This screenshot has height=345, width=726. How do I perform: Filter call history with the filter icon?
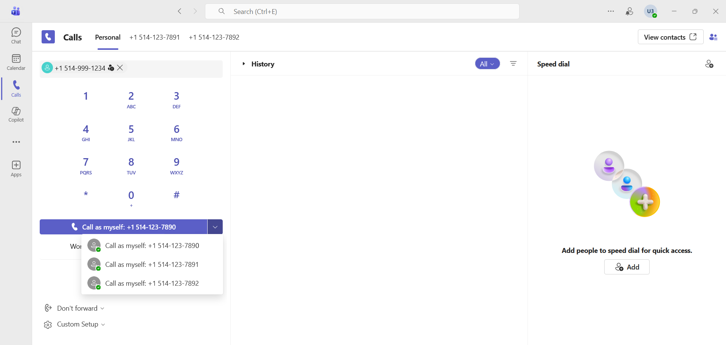(513, 63)
